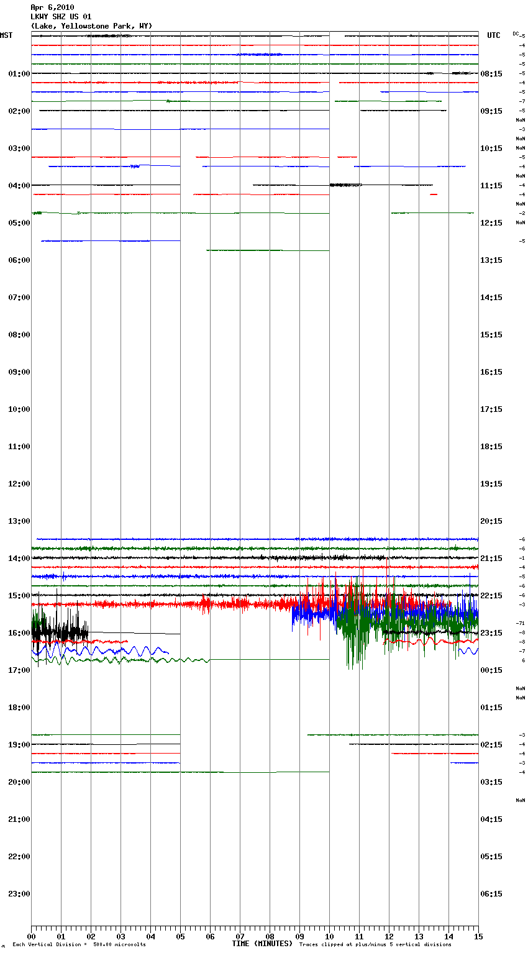Screen dimensions: 528x953
Task: Select the 05:00 MST hour label
Action: pyautogui.click(x=19, y=223)
